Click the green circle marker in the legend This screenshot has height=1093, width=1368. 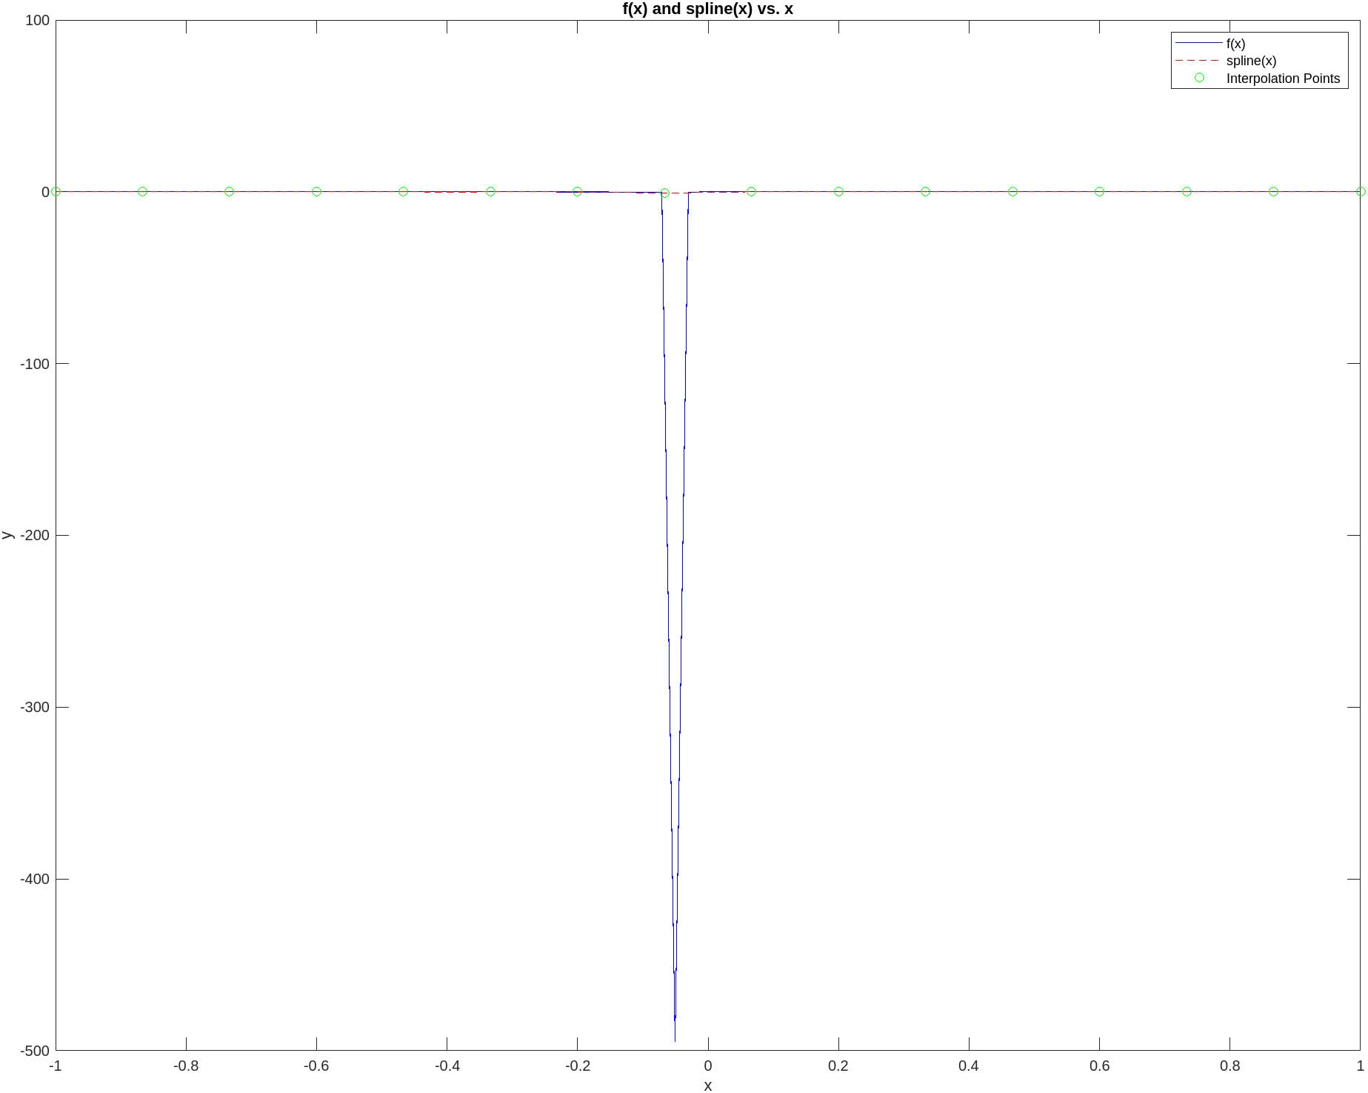1199,78
